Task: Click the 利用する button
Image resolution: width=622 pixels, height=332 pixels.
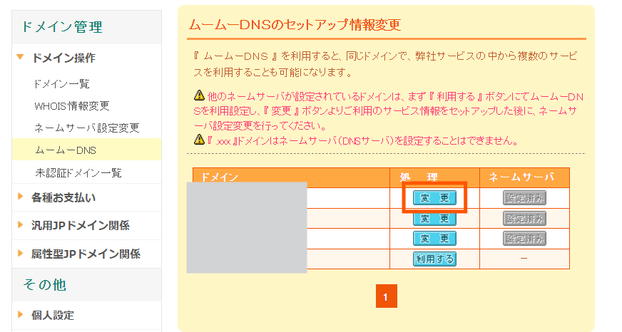Action: click(434, 259)
